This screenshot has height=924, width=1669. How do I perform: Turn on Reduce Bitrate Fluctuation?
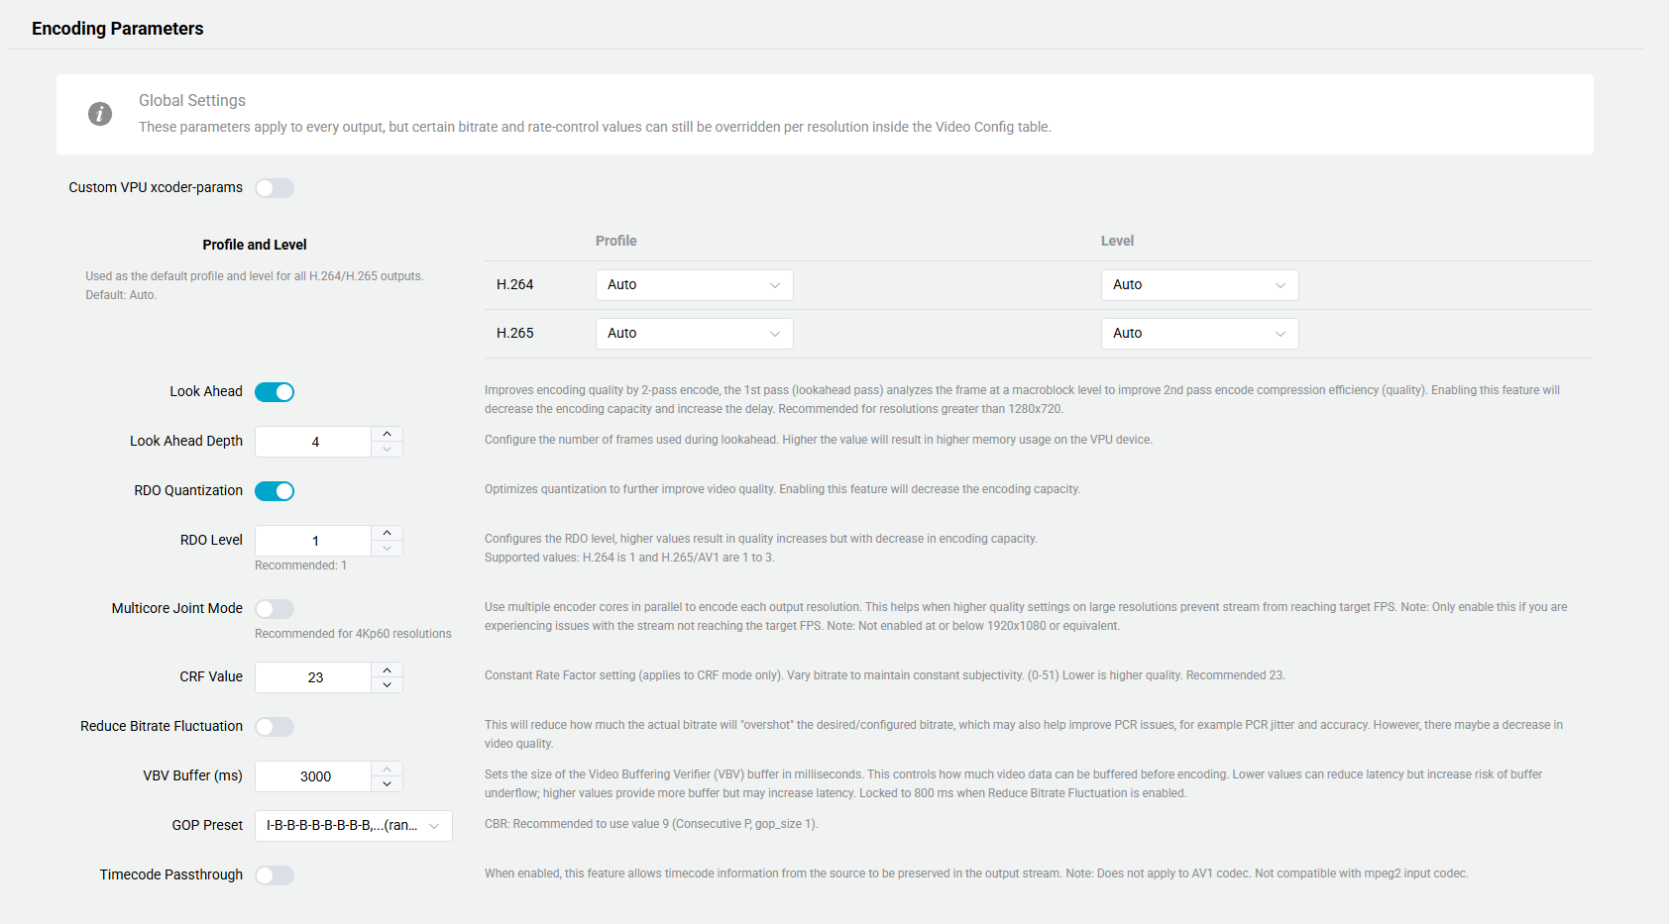(275, 727)
